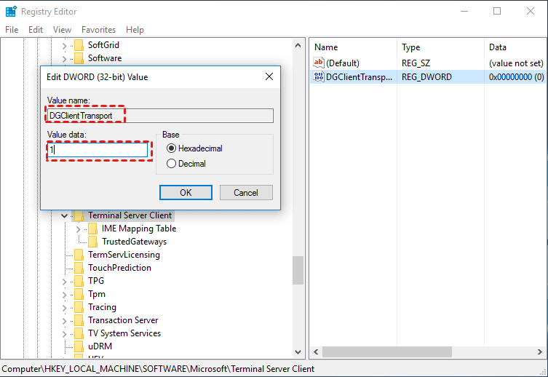
Task: Click the TermServLicensing folder icon
Action: (x=79, y=255)
